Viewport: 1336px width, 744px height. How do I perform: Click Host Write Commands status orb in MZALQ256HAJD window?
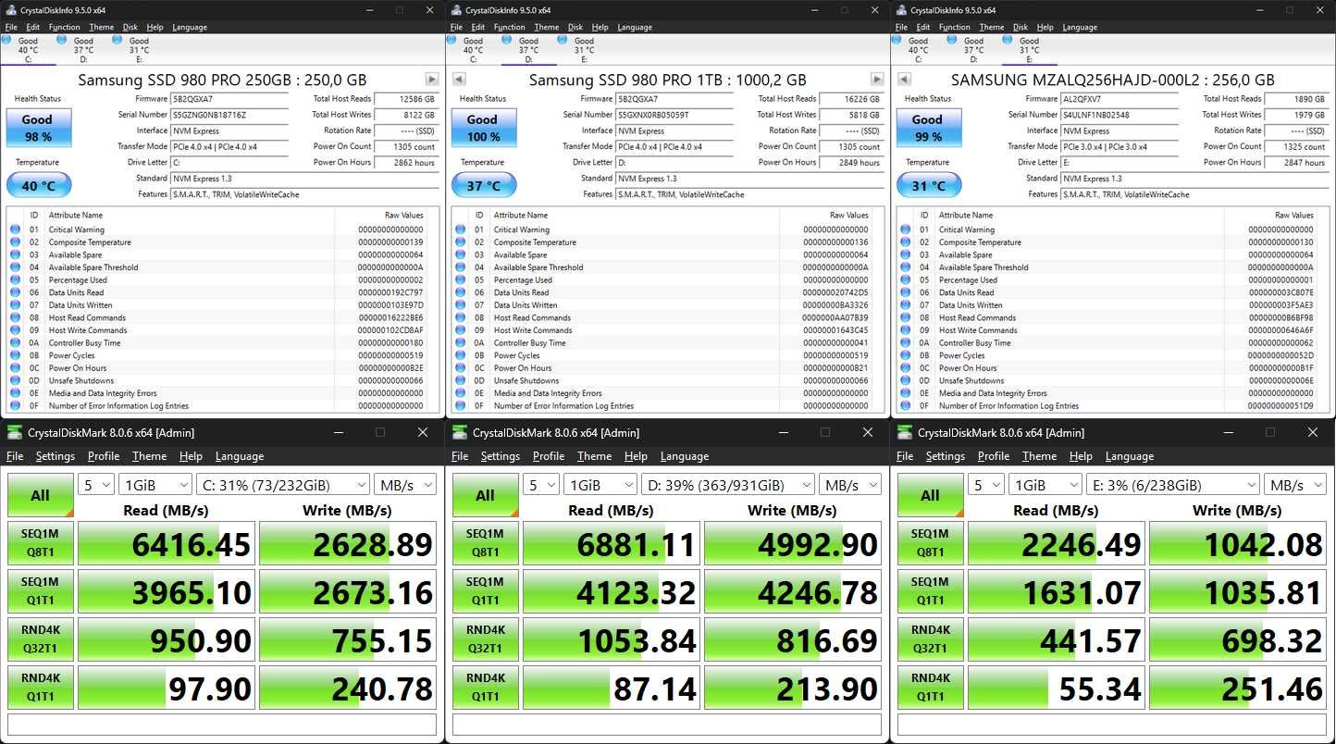coord(905,330)
